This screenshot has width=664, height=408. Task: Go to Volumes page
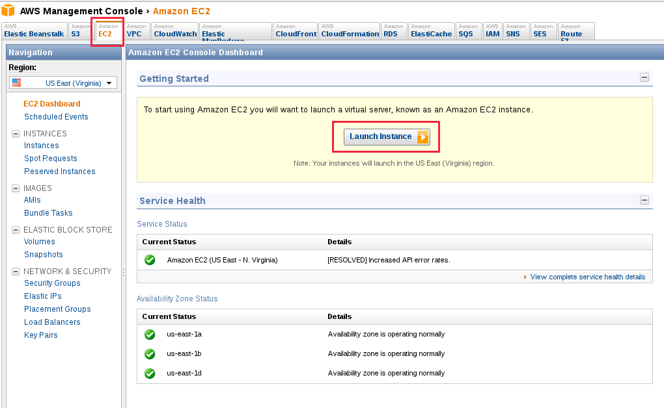39,242
